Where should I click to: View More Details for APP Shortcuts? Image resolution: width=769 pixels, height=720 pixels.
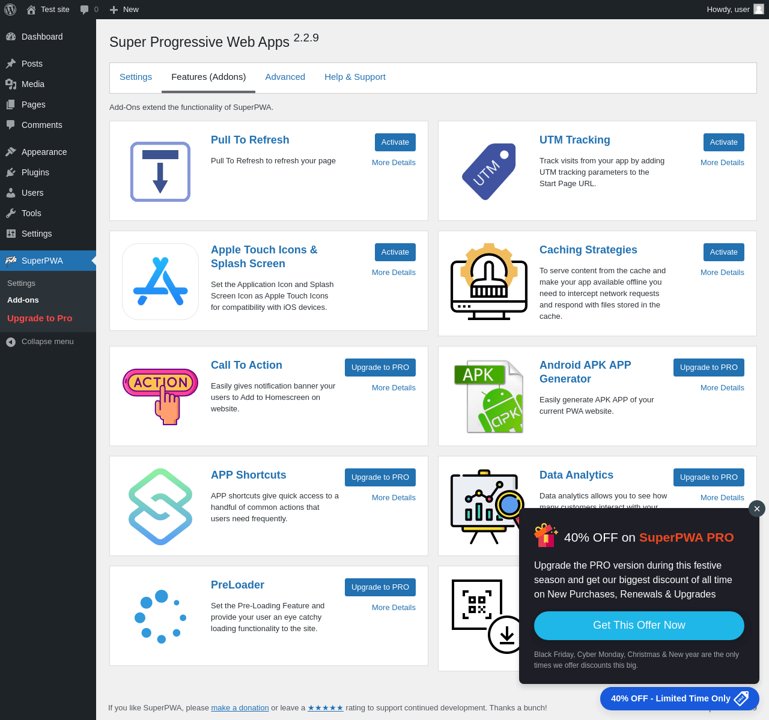394,498
